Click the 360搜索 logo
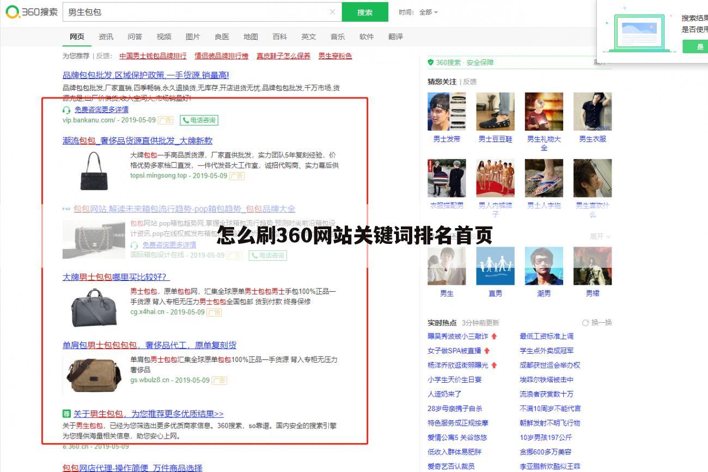The image size is (708, 472). point(32,12)
